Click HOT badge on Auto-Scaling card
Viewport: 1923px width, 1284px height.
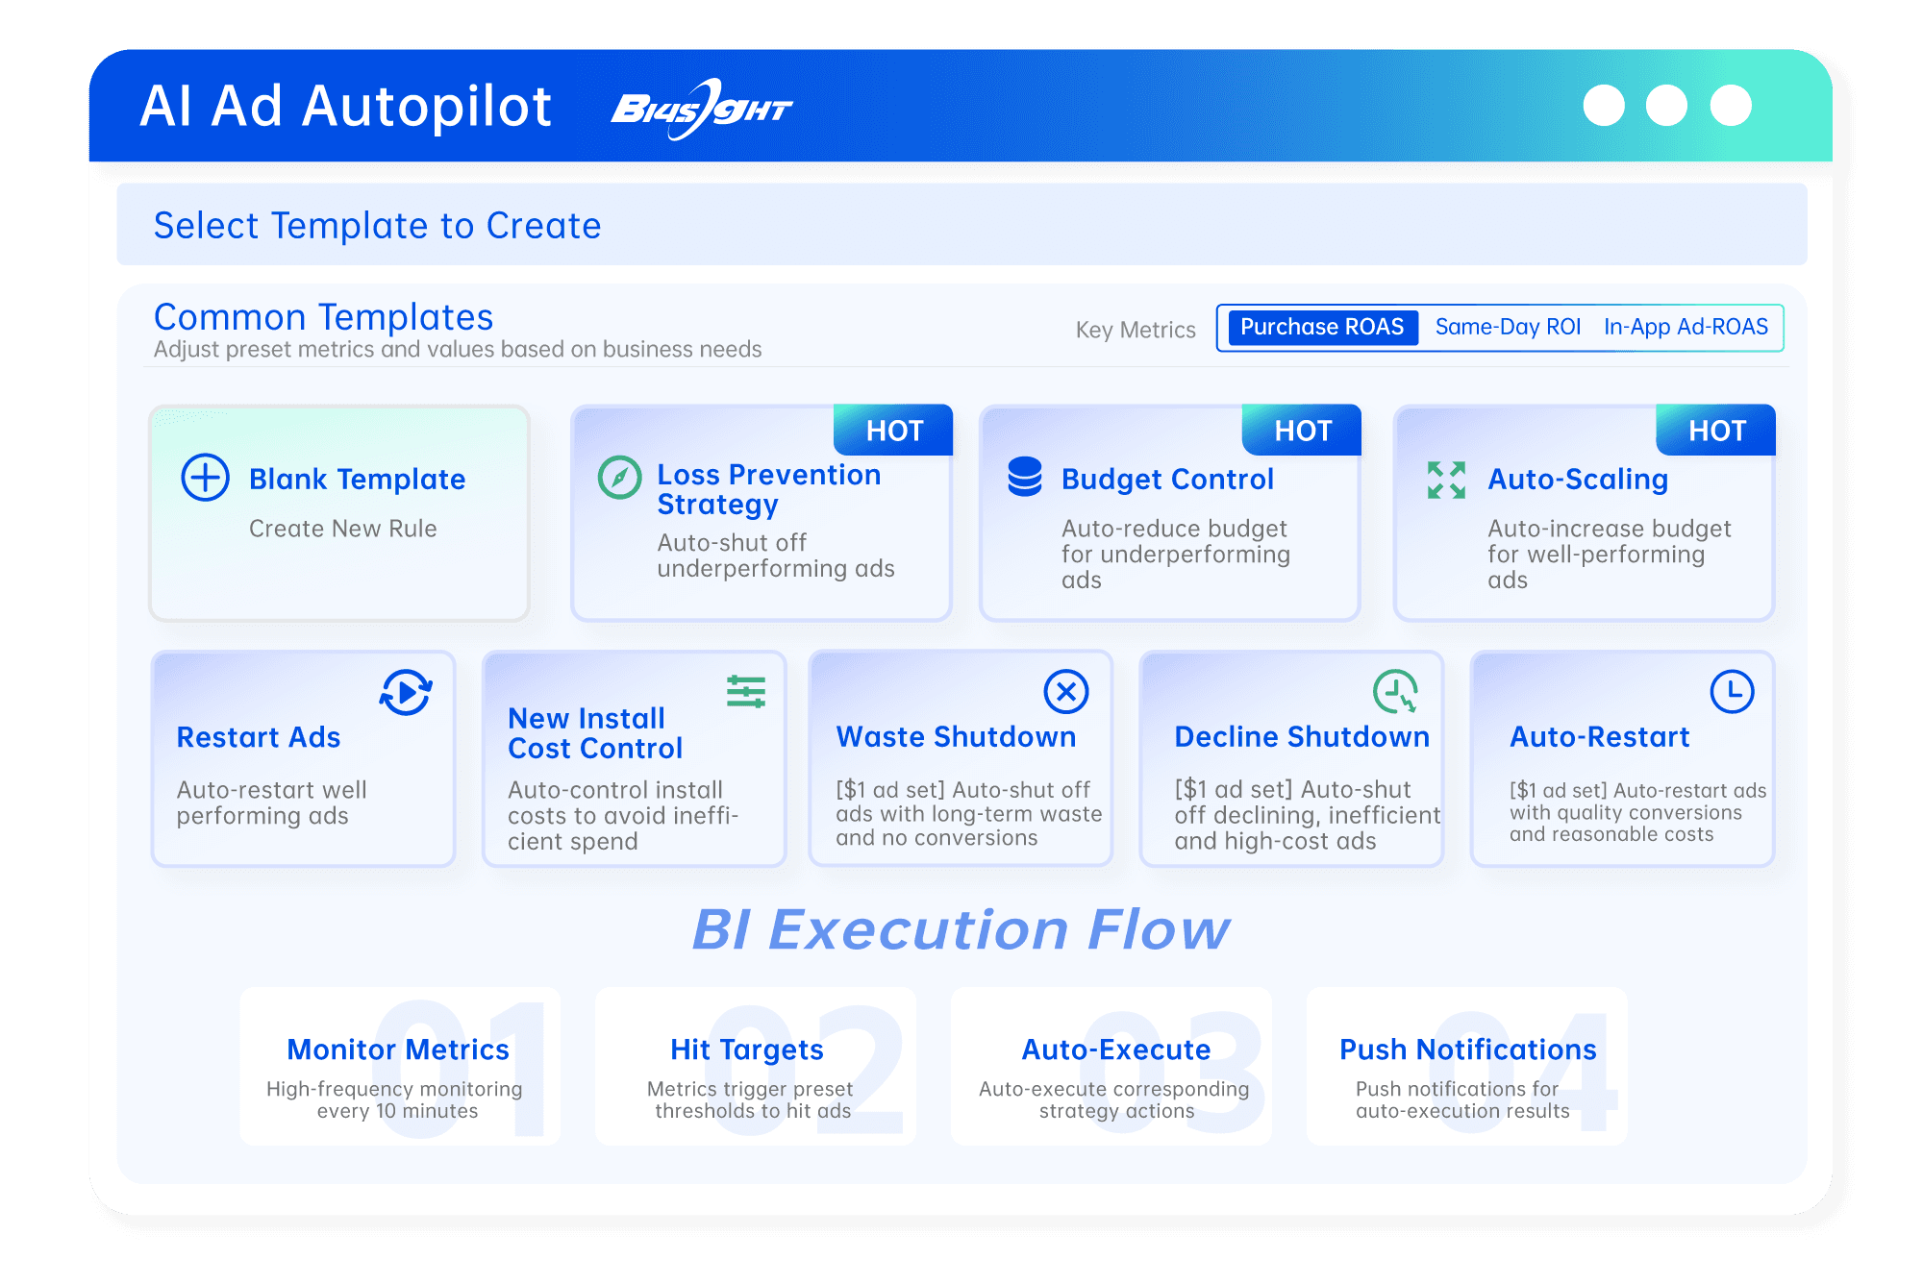coord(1716,430)
